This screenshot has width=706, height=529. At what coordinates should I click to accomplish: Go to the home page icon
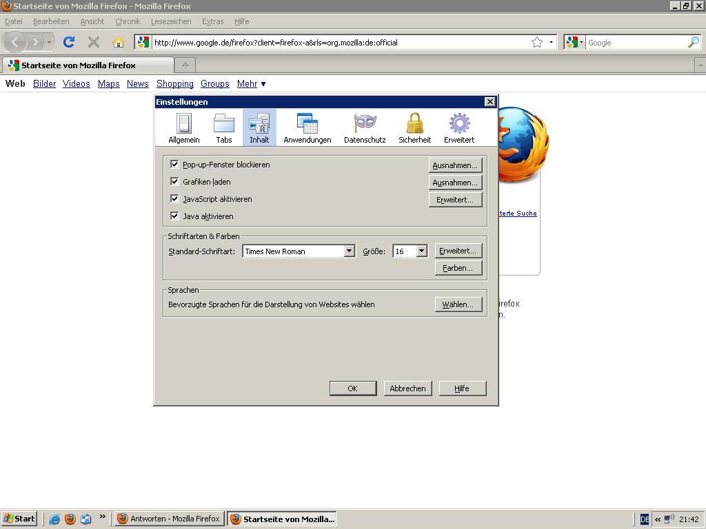click(x=118, y=43)
